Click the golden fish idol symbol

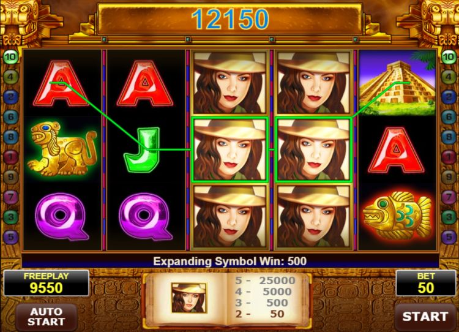click(x=397, y=214)
